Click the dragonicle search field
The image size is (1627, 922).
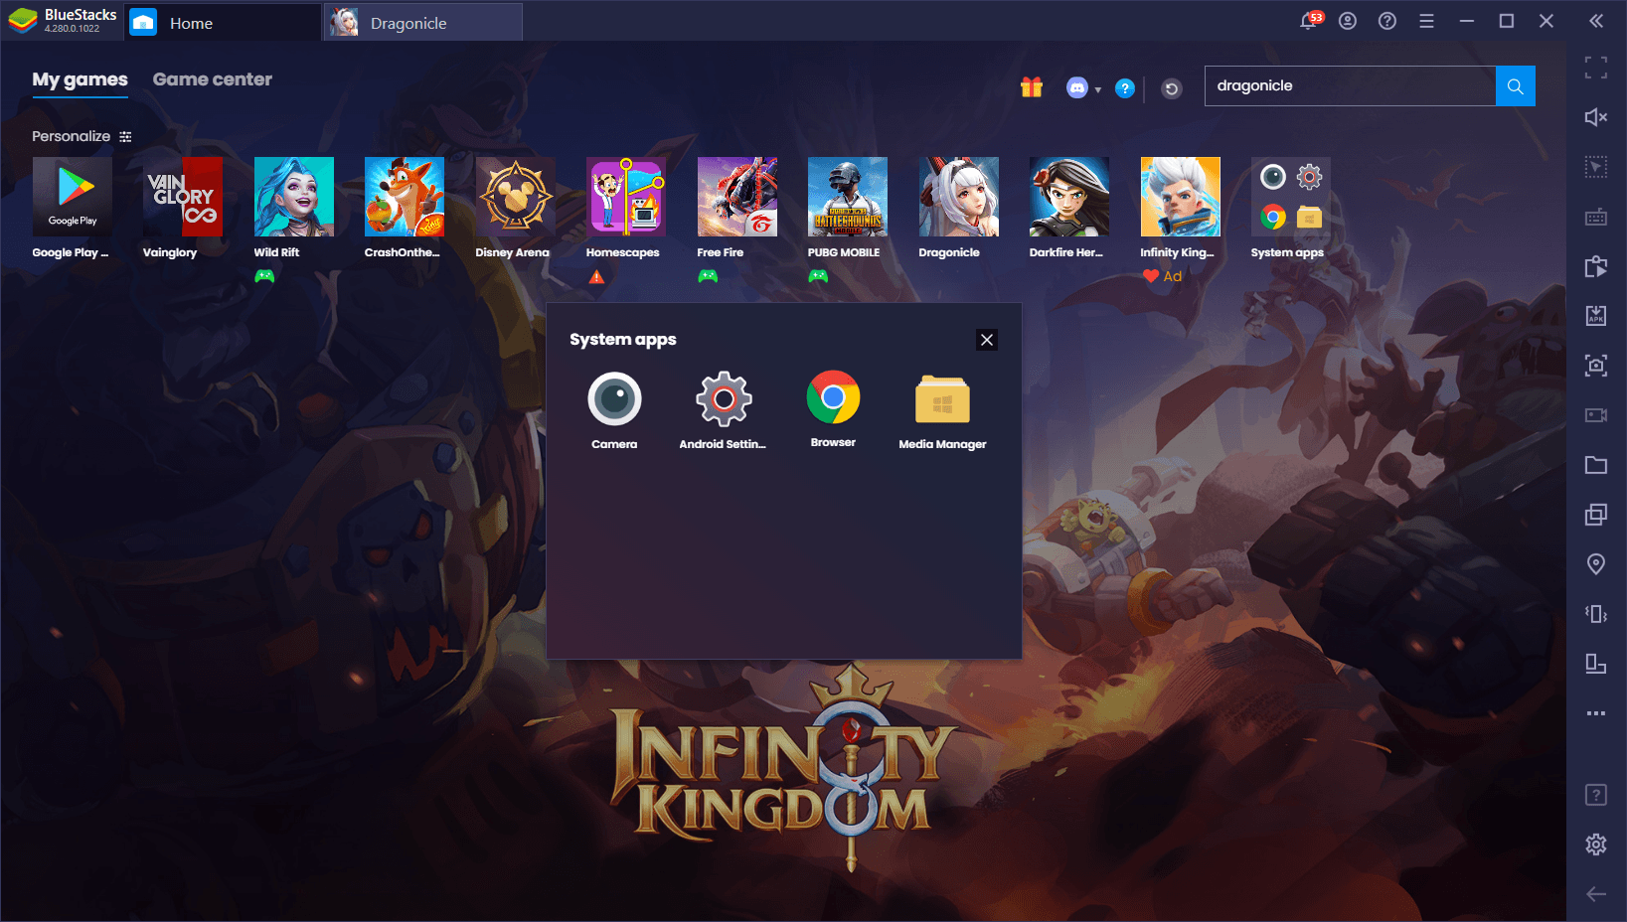pos(1350,85)
